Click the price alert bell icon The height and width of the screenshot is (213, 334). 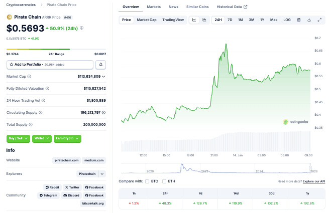pos(100,65)
